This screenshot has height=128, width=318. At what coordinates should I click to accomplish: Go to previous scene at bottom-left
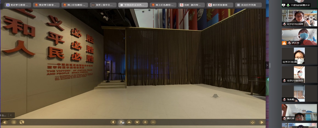point(5,122)
